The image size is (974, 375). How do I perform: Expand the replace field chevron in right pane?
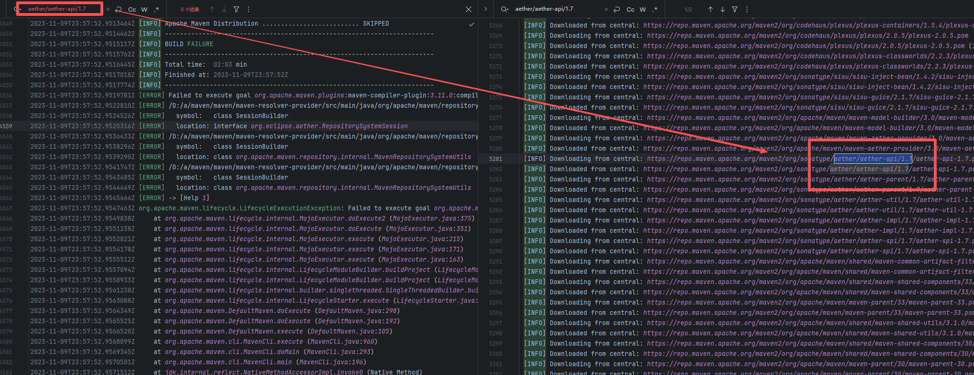click(x=485, y=9)
